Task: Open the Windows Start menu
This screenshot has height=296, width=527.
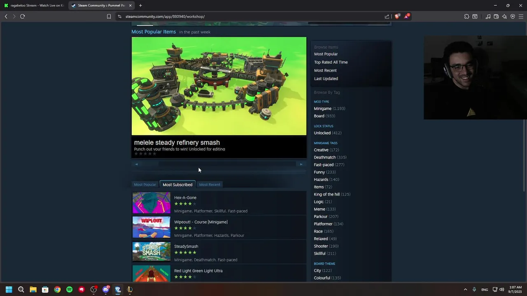Action: point(9,289)
